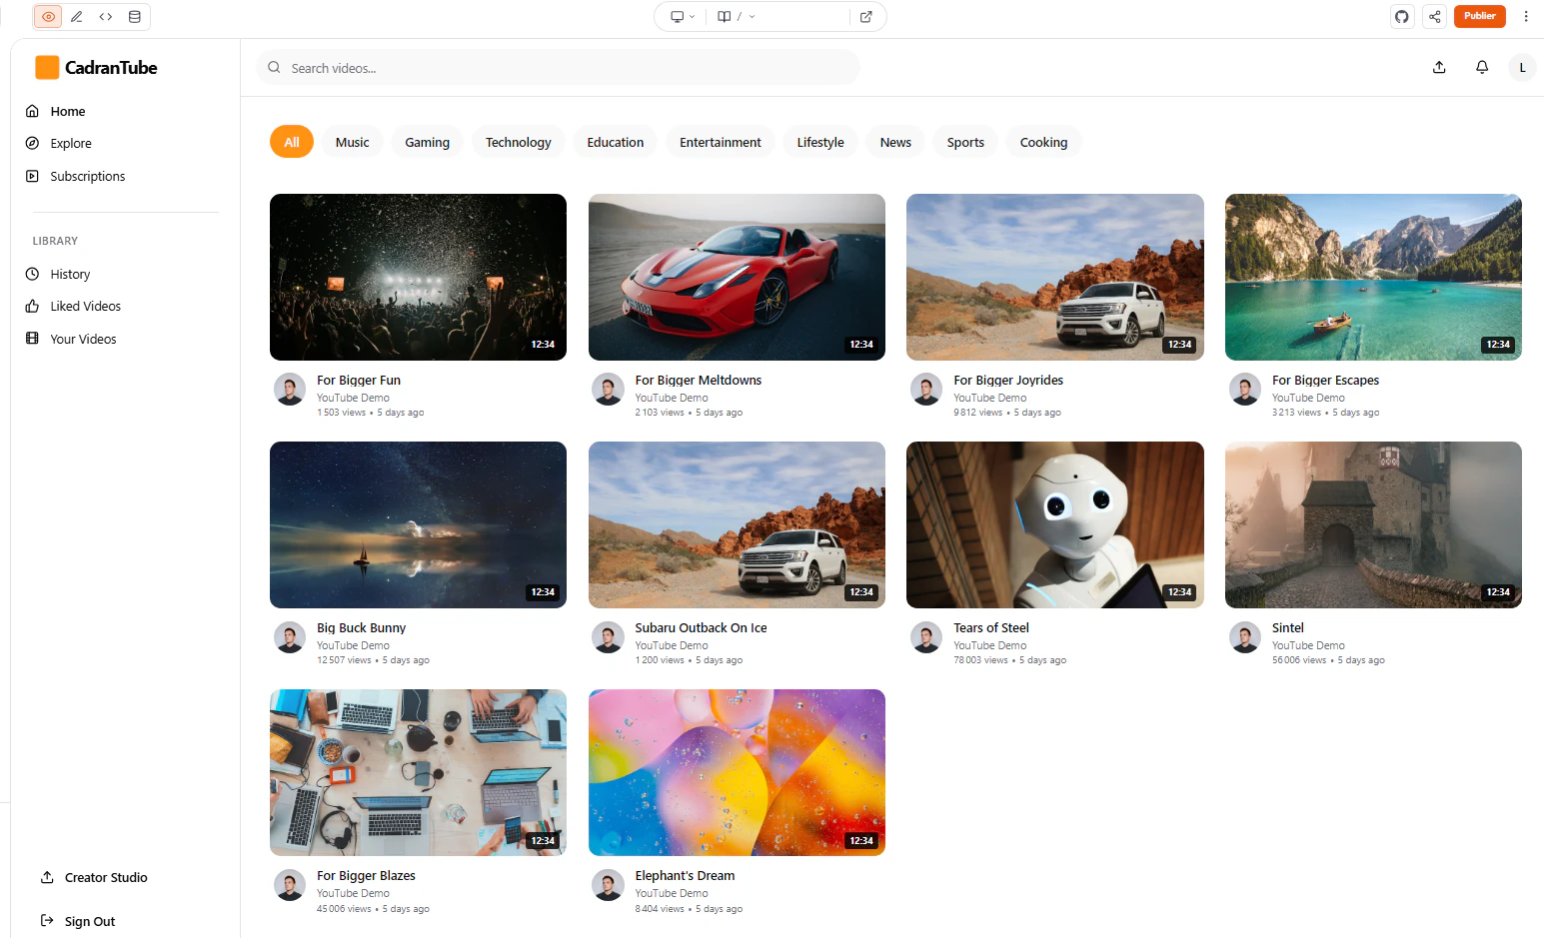Filter videos by Gaming
1544x938 pixels.
428,142
